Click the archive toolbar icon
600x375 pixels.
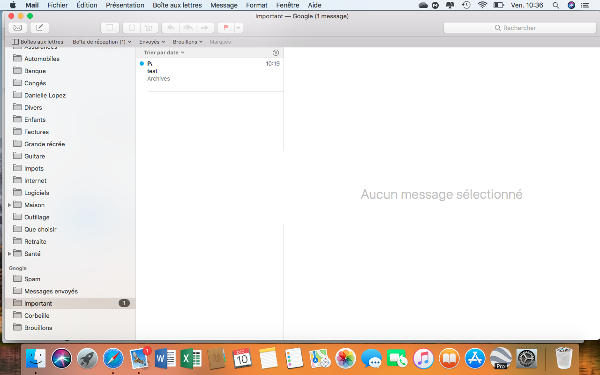click(110, 28)
